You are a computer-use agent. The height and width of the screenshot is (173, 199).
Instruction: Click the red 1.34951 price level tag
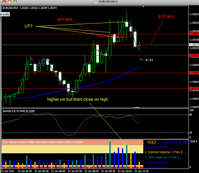[194, 73]
